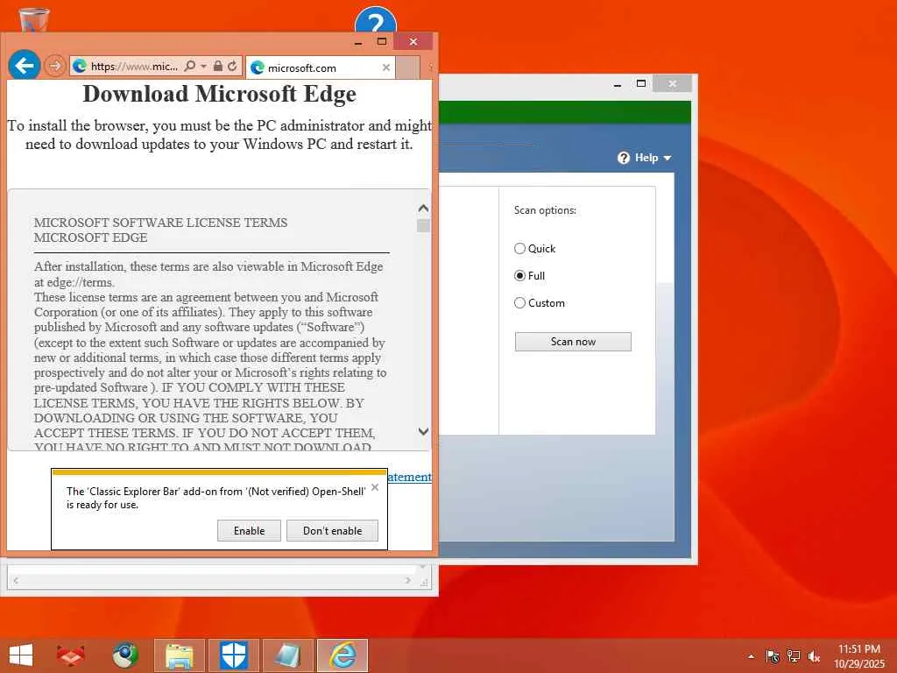Go back using the IE back arrow
Screen dimensions: 897x673
(24, 66)
